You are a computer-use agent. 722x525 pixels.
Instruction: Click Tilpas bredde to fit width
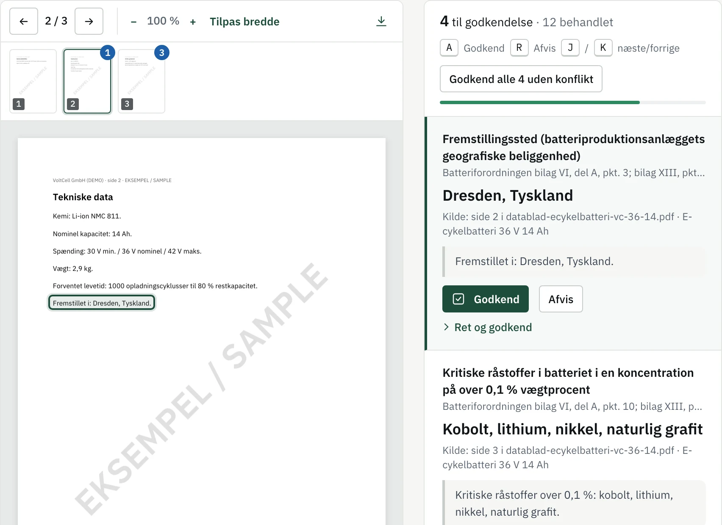click(244, 22)
